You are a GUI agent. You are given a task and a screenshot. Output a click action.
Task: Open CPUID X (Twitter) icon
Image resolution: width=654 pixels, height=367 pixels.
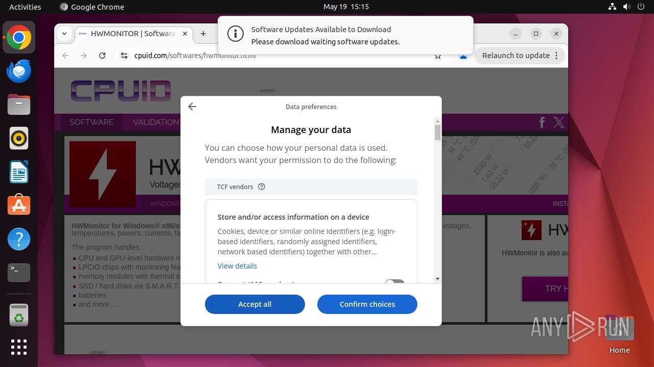(559, 122)
